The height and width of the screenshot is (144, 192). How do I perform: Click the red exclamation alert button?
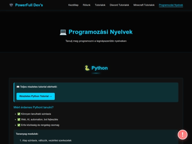(182, 134)
